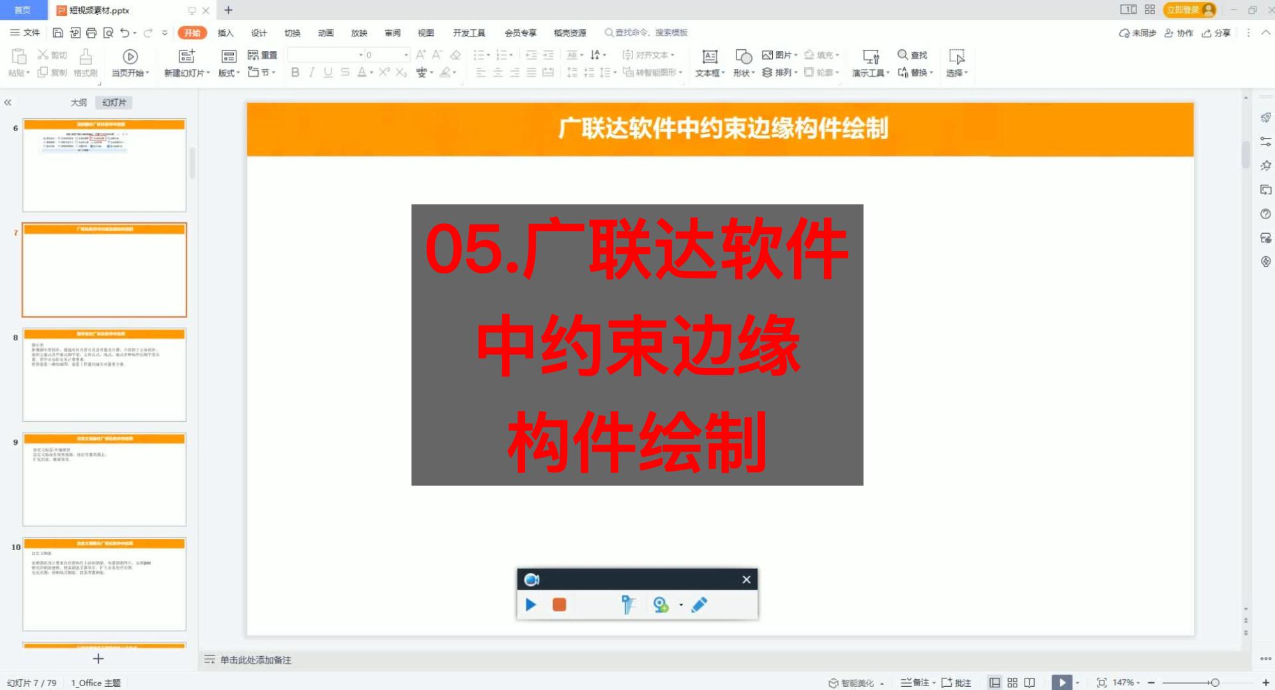Viewport: 1275px width, 690px height.
Task: Close the floating recorder toolbar
Action: (x=746, y=579)
